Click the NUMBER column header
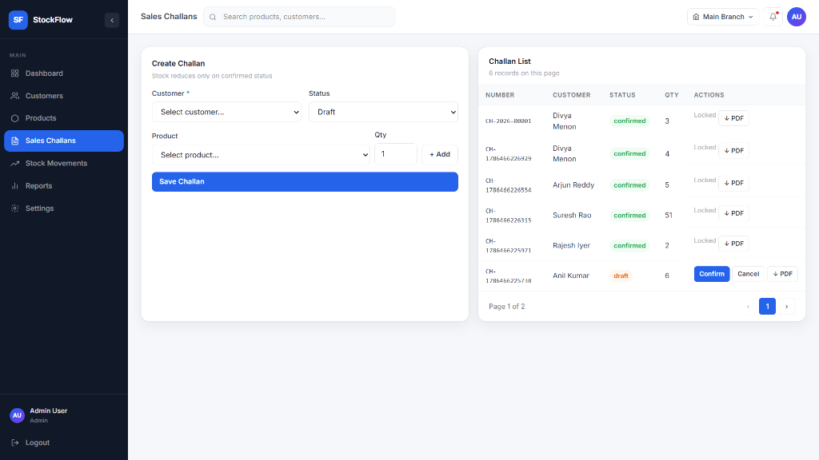Viewport: 819px width, 460px height. (500, 95)
